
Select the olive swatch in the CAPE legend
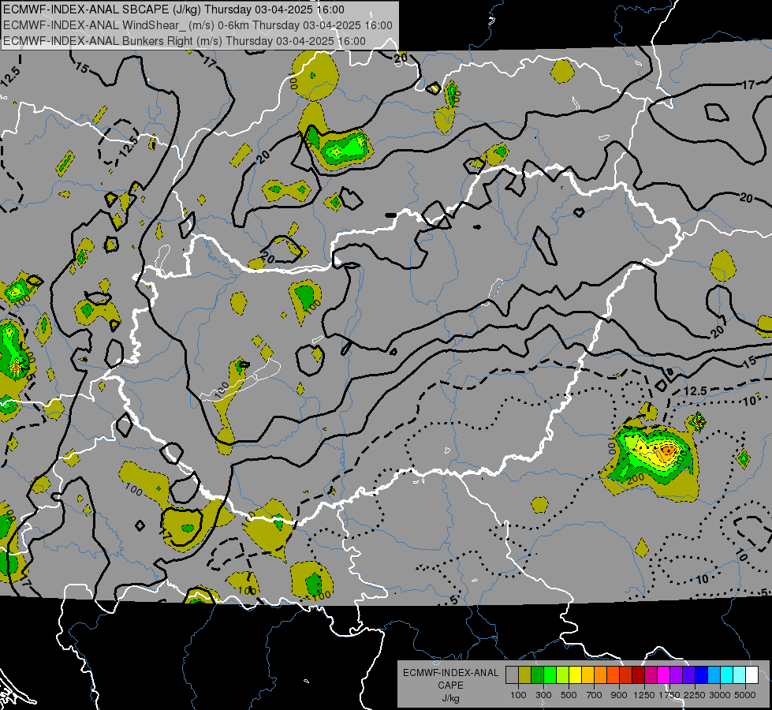(525, 675)
